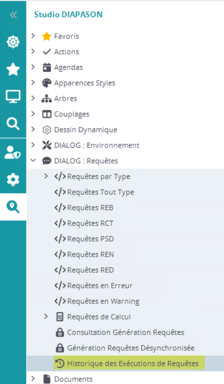The height and width of the screenshot is (384, 224).
Task: Click the lock icon beside Génération Requêtes Désynchronisée
Action: pyautogui.click(x=60, y=348)
